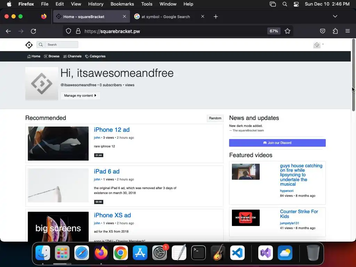The width and height of the screenshot is (356, 267).
Task: Open the Pocket save icon
Action: click(x=322, y=31)
